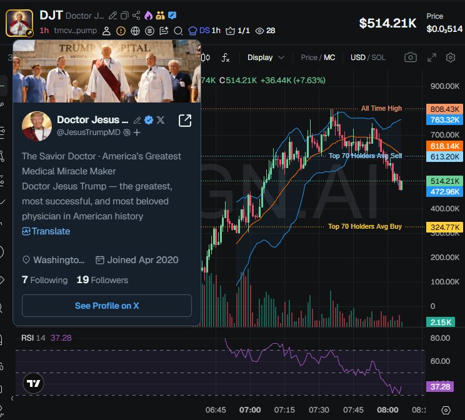This screenshot has height=420, width=465.
Task: Open chart settings gear icon
Action: point(451,57)
